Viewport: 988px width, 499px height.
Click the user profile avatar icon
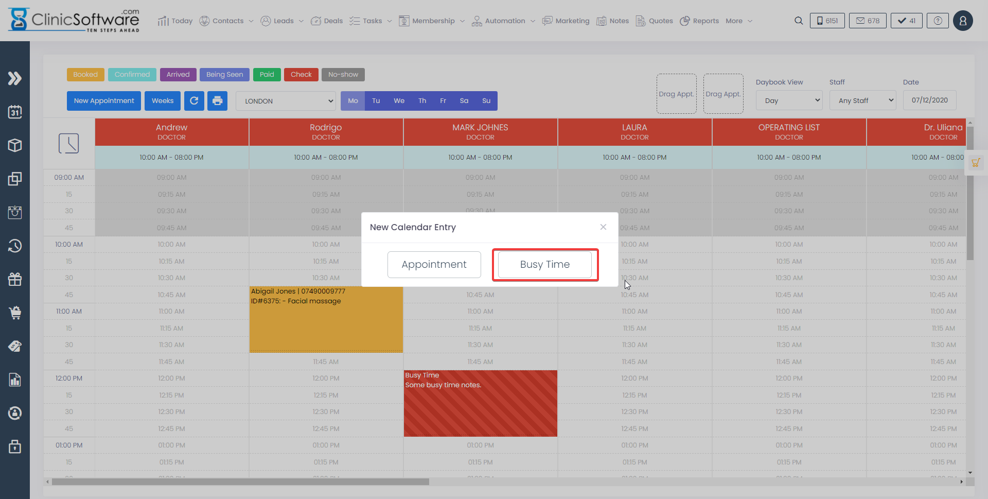[962, 21]
